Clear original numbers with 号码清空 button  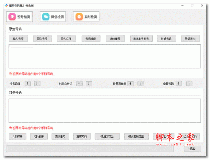[x=190, y=39]
